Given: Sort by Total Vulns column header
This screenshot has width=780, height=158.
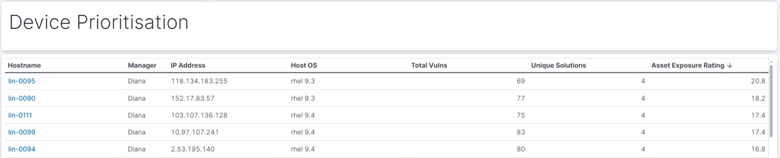Looking at the screenshot, I should 429,65.
